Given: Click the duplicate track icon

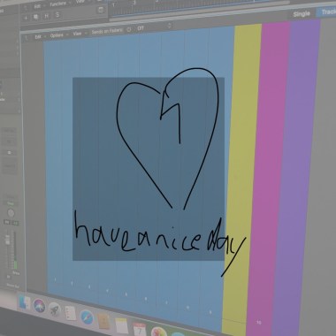Looking at the screenshot, I should pyautogui.click(x=36, y=17).
